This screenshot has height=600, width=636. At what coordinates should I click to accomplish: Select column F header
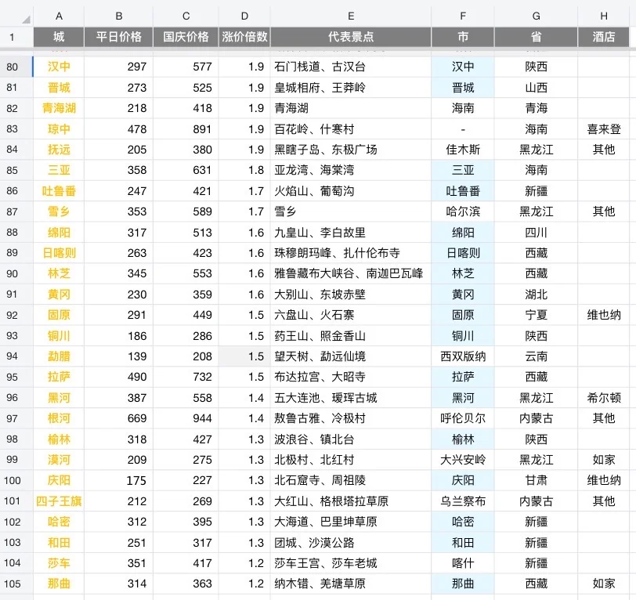coord(463,16)
